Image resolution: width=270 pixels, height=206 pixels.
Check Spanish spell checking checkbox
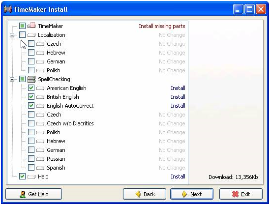31,168
